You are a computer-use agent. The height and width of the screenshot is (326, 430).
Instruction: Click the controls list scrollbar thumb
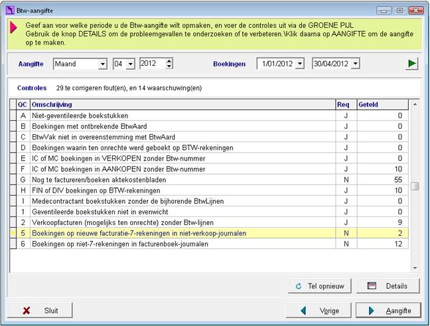click(x=415, y=186)
